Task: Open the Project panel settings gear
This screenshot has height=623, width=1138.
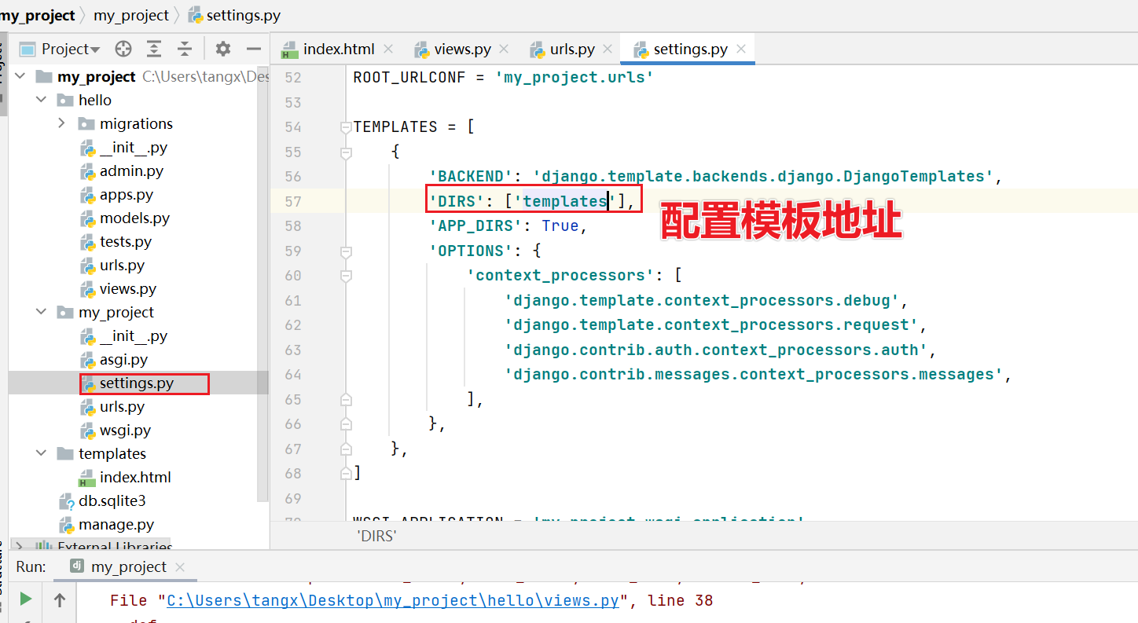Action: coord(223,49)
